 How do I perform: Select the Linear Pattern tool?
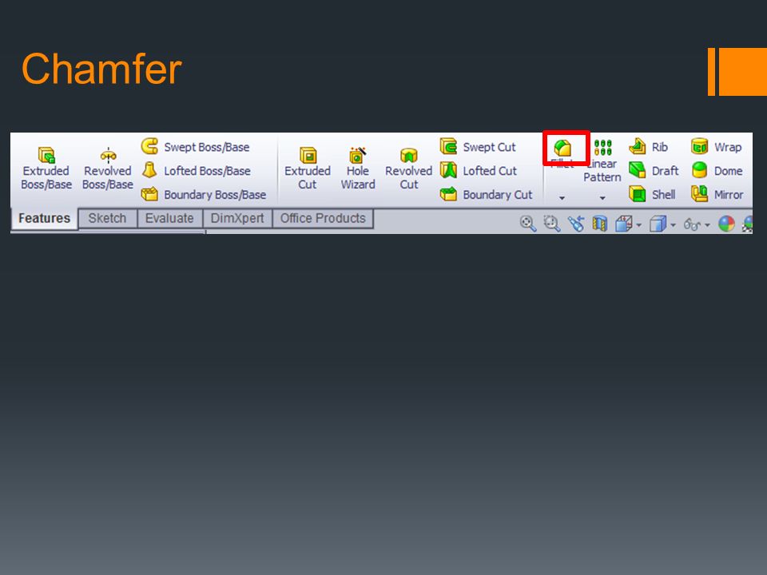click(x=602, y=161)
